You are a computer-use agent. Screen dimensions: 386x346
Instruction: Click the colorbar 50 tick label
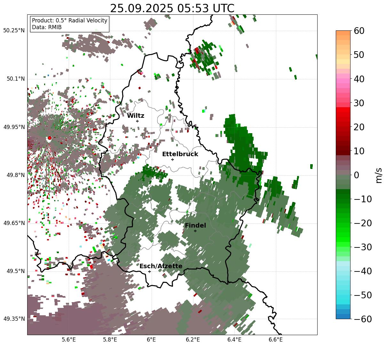tap(359, 55)
